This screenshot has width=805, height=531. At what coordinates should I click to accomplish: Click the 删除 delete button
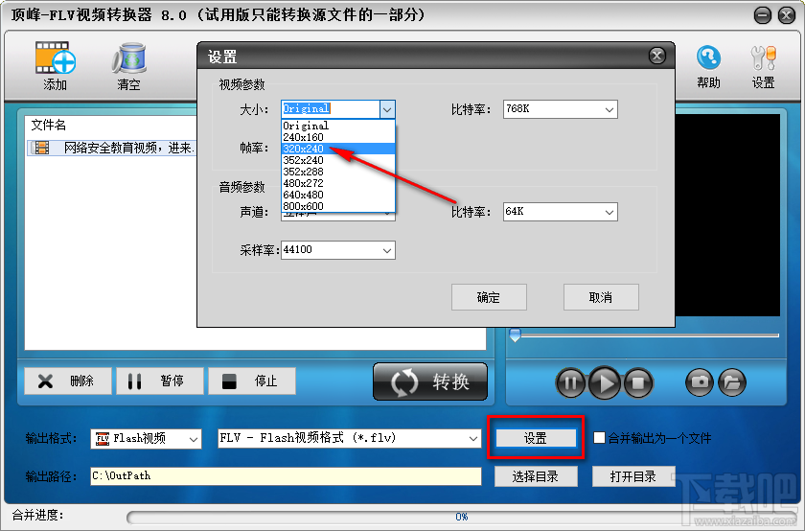[68, 381]
